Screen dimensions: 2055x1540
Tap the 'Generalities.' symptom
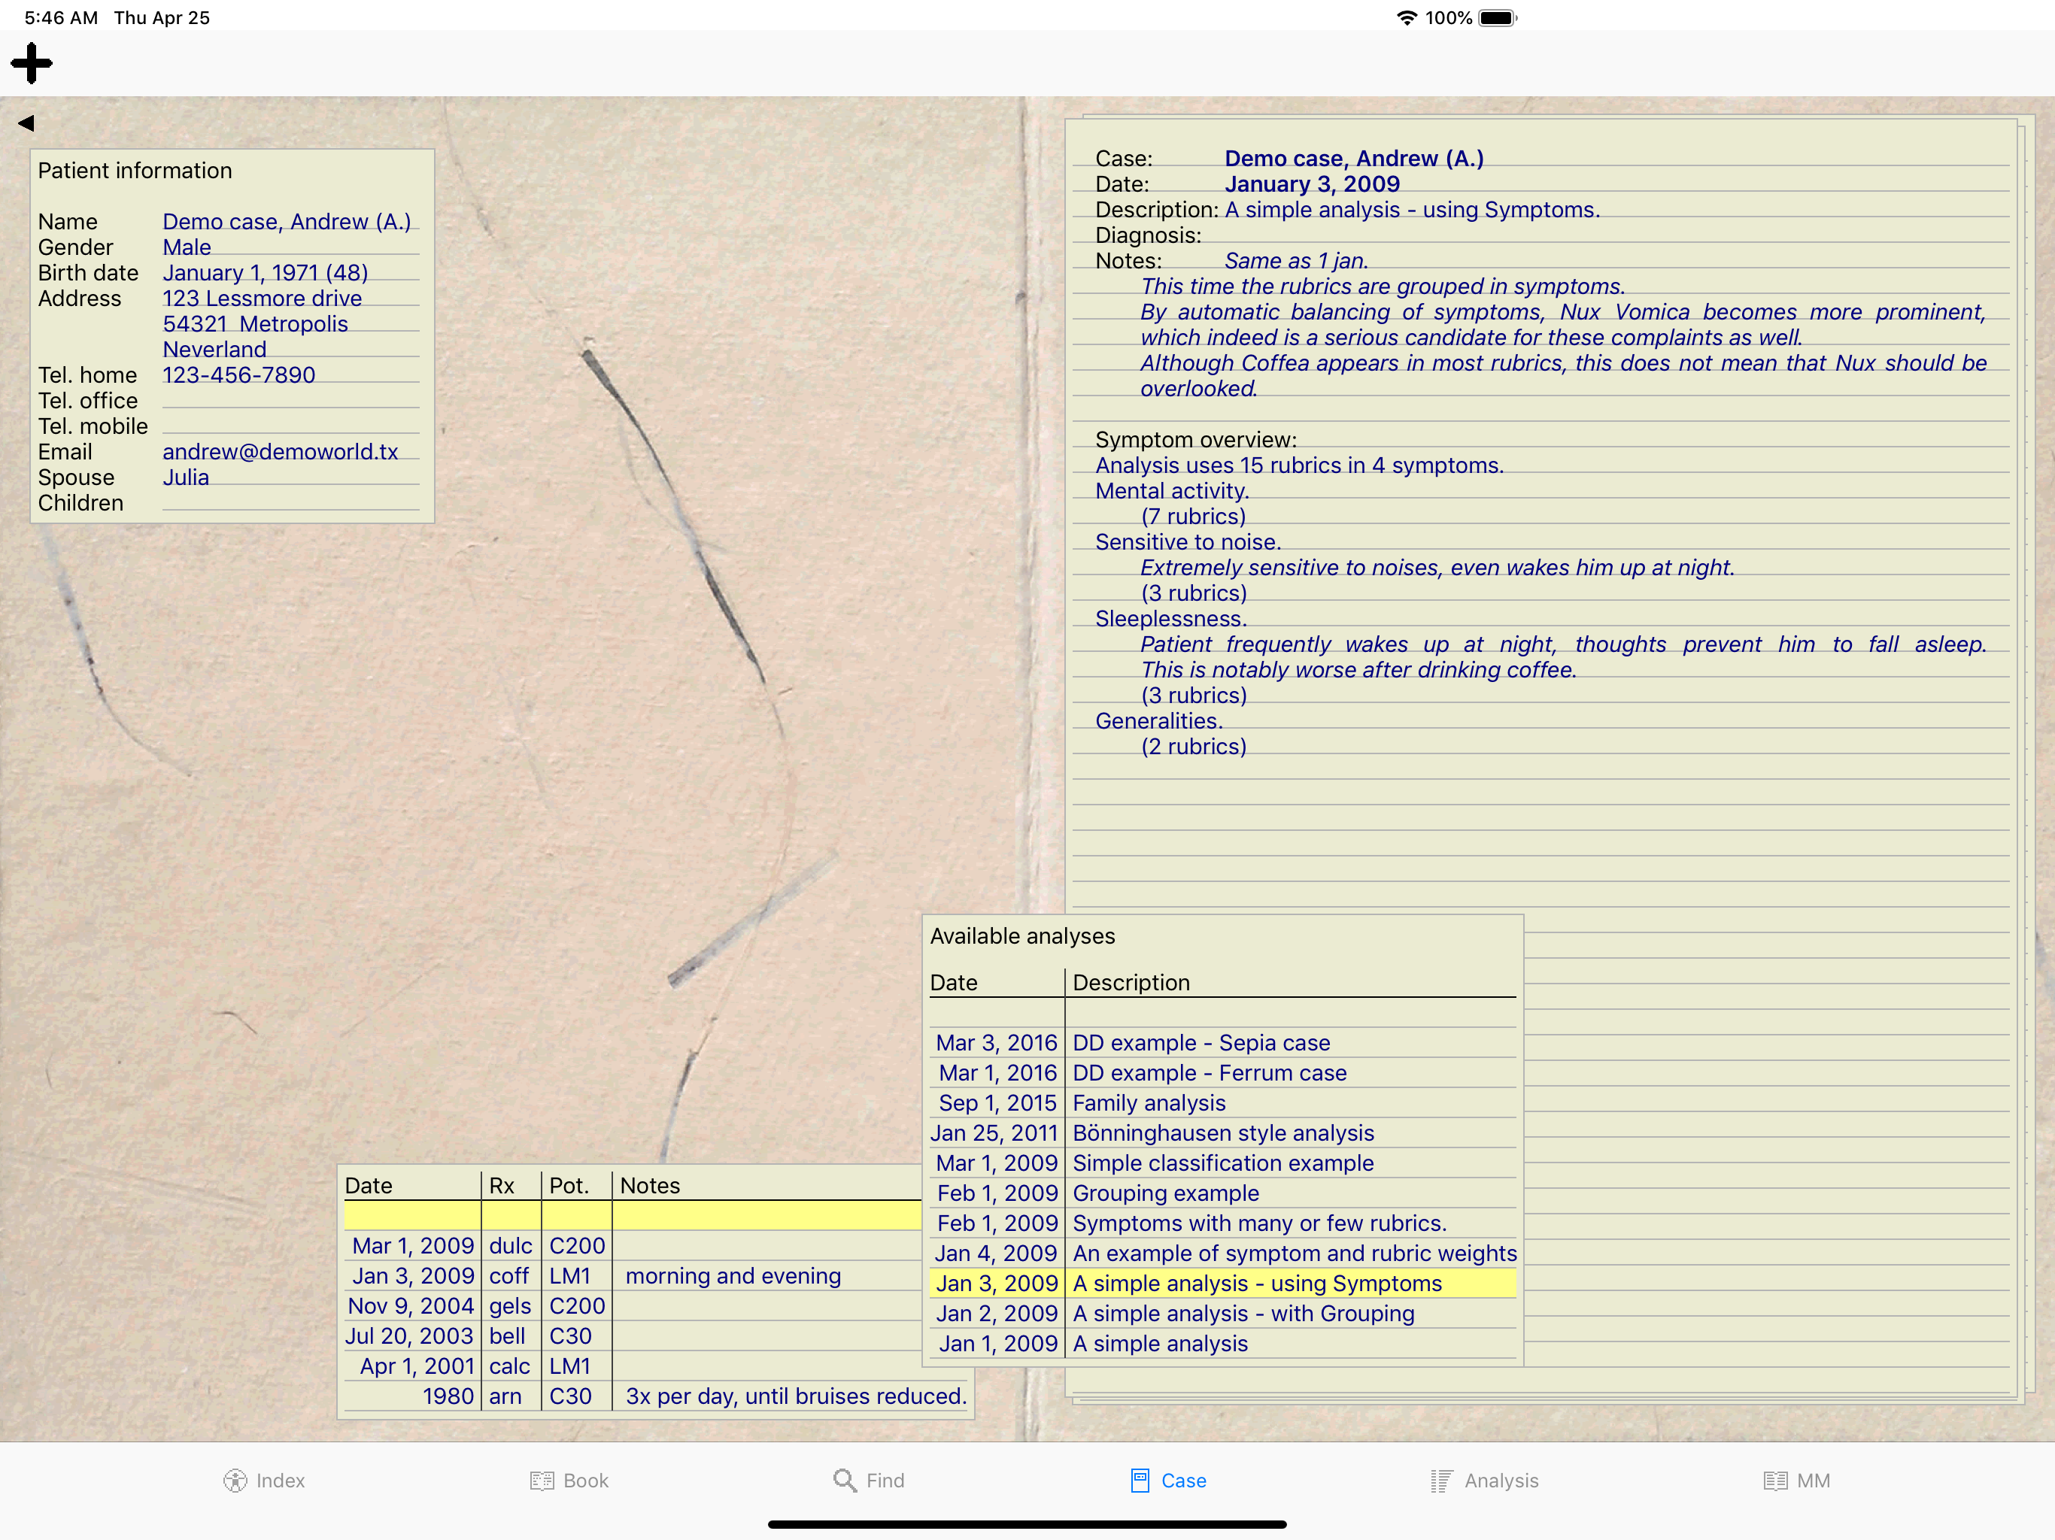click(1159, 721)
